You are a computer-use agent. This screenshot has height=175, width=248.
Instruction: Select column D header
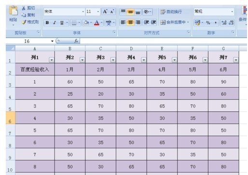131,49
